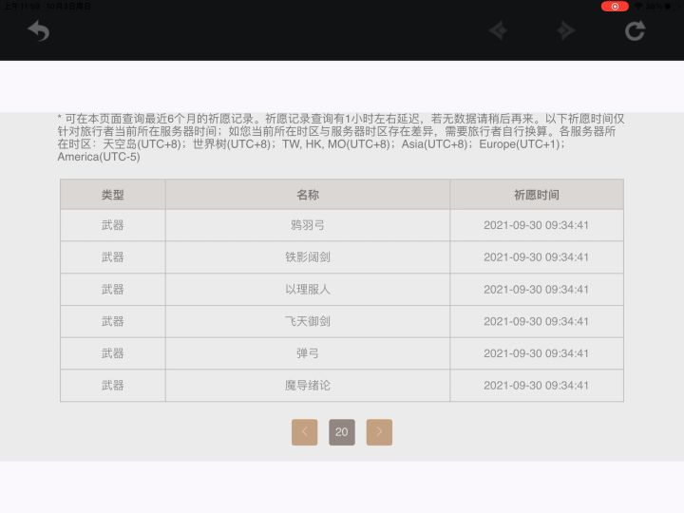The image size is (684, 513).
Task: Select the 祈愿时间 column header
Action: pyautogui.click(x=537, y=195)
